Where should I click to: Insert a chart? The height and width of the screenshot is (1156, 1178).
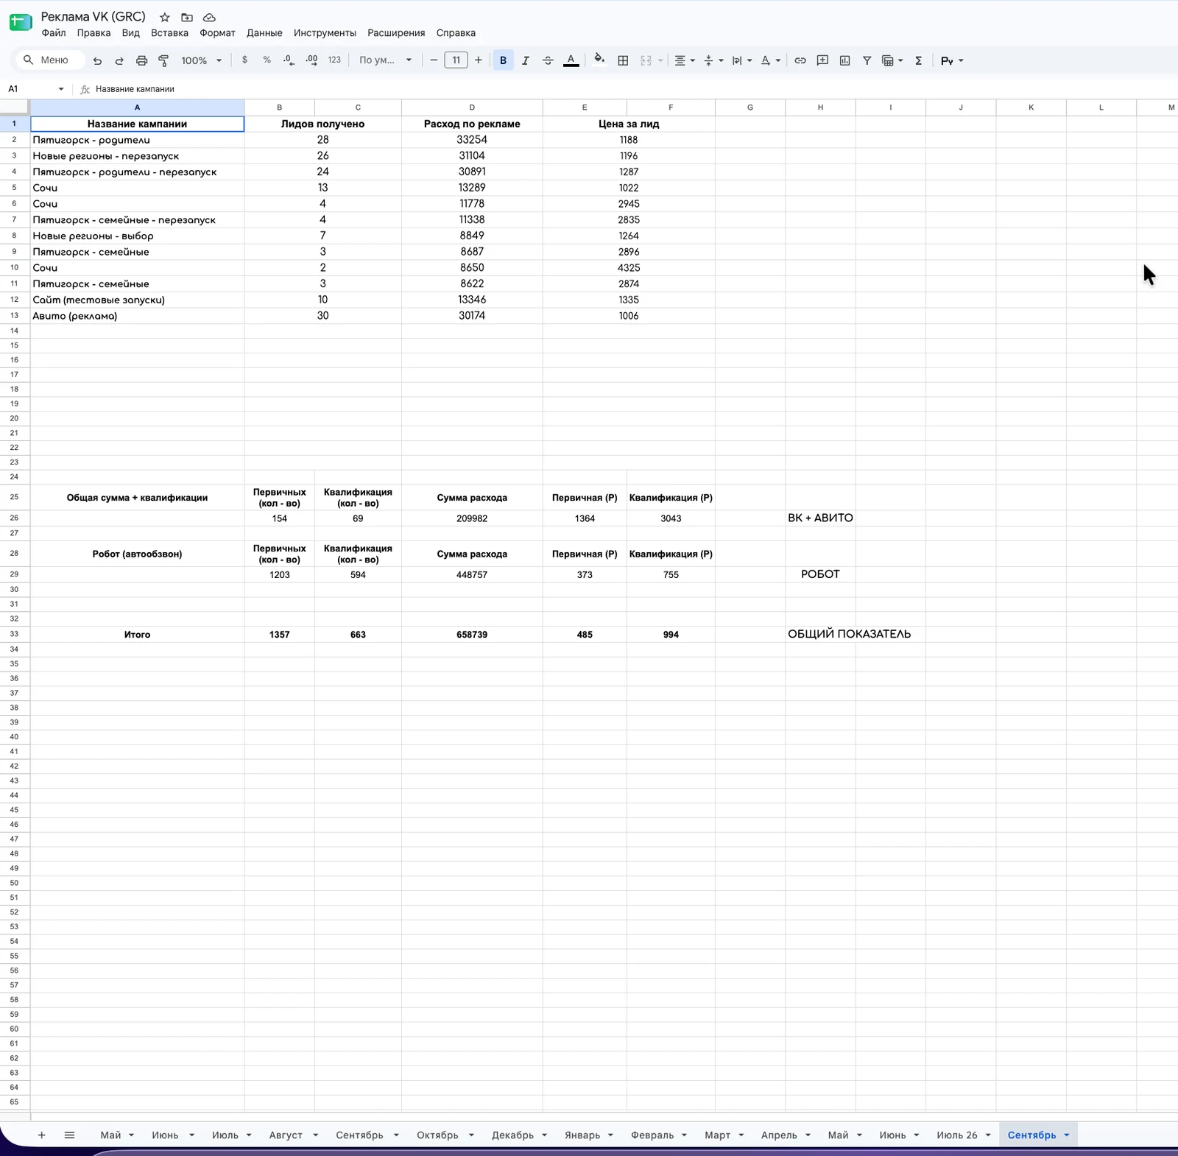[844, 60]
